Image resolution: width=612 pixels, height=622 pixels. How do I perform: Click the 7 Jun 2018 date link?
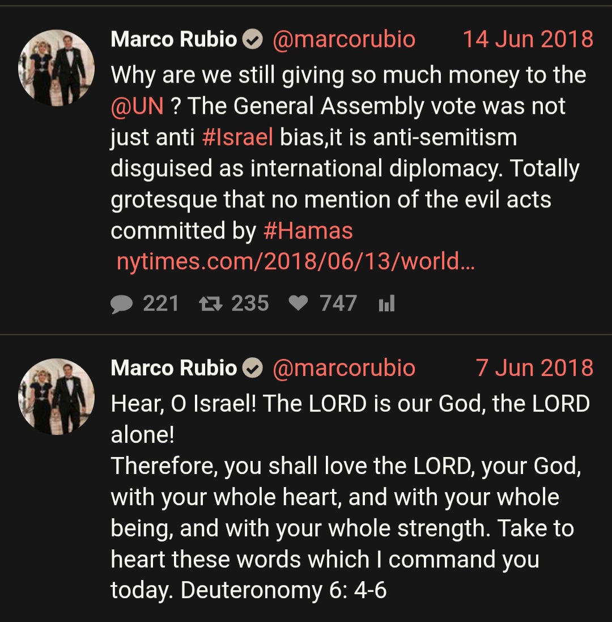(534, 368)
